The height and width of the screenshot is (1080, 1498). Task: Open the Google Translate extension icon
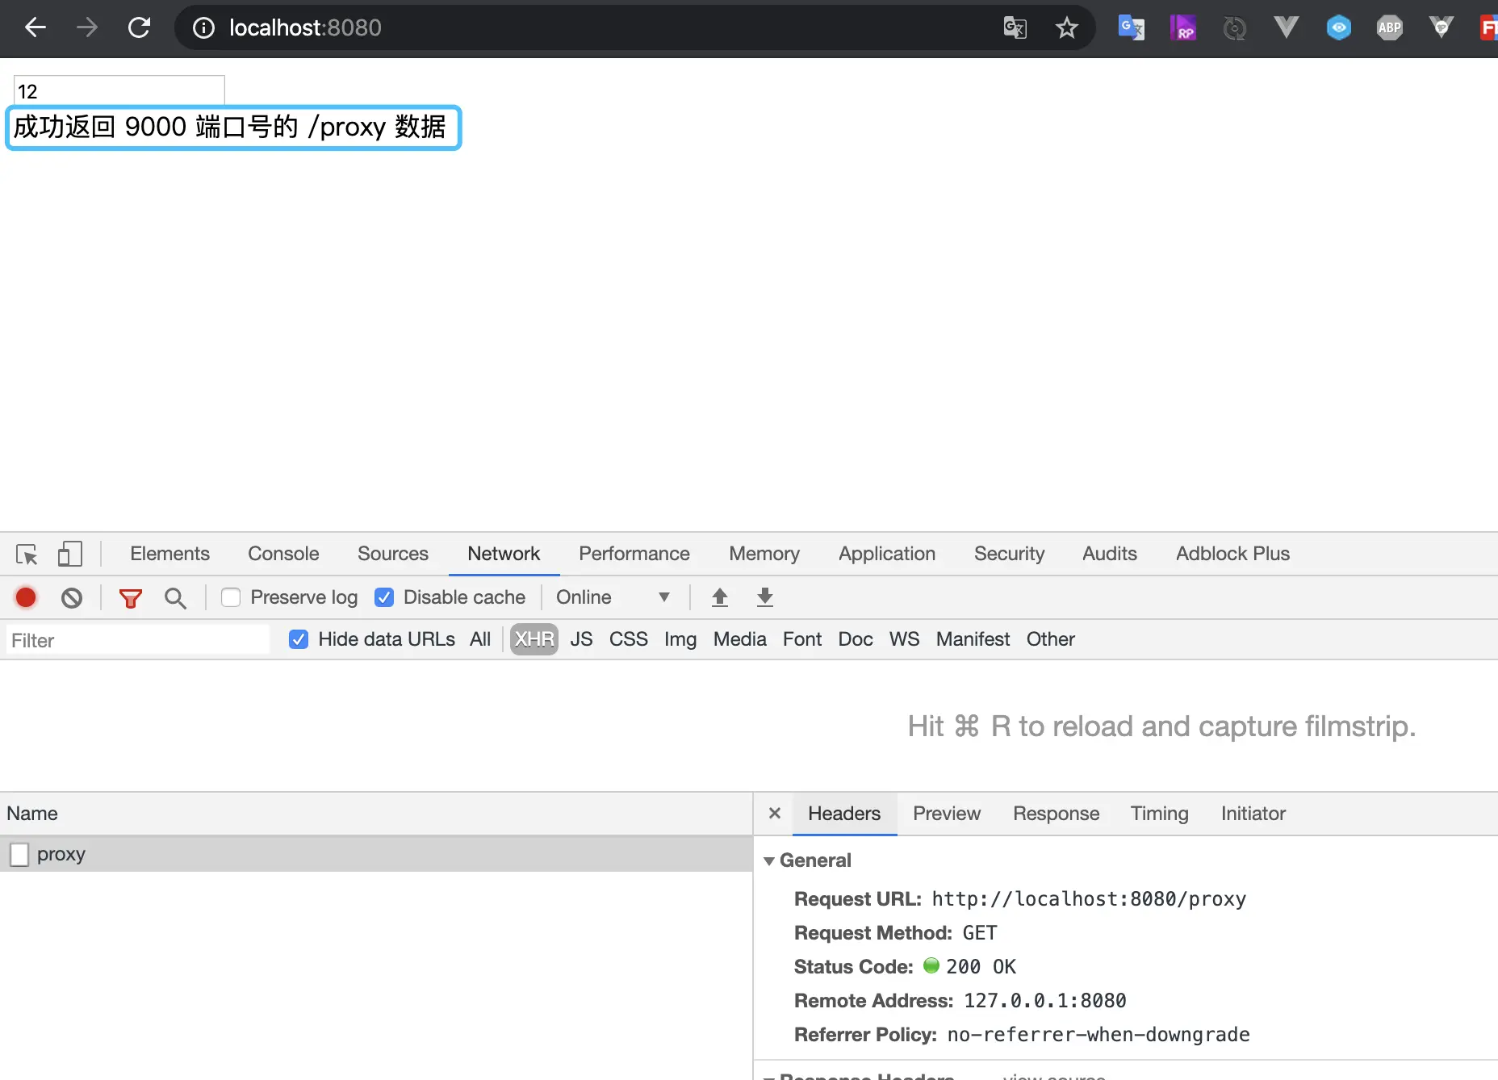1132,28
